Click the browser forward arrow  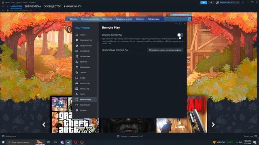(7, 6)
